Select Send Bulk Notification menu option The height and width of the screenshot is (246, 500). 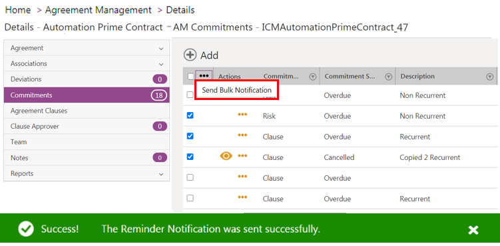(236, 90)
